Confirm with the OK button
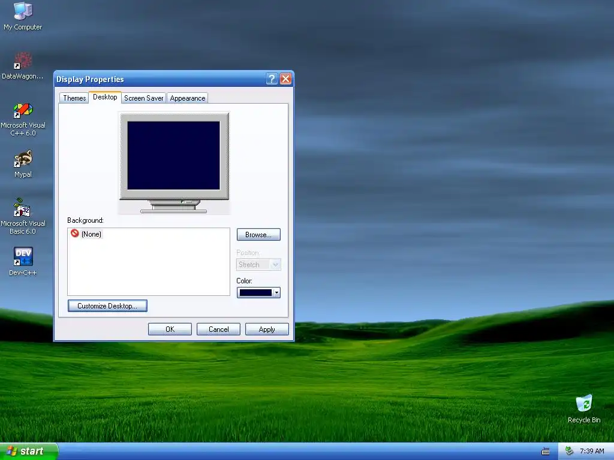This screenshot has width=614, height=460. coord(170,329)
